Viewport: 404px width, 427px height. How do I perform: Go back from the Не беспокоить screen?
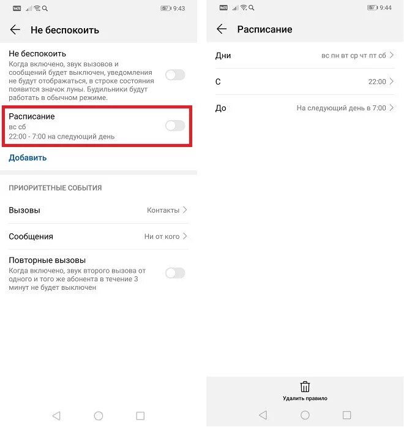[15, 29]
